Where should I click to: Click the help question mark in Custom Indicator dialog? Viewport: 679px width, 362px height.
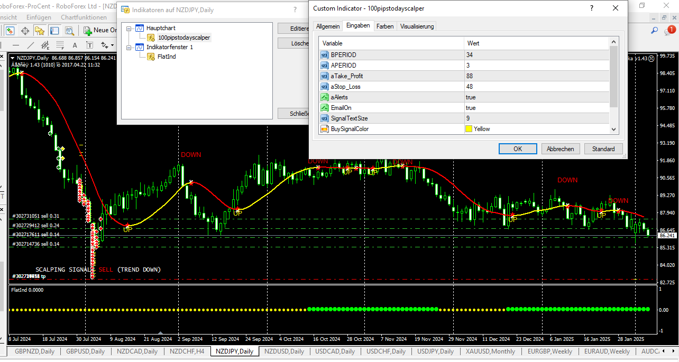point(591,8)
